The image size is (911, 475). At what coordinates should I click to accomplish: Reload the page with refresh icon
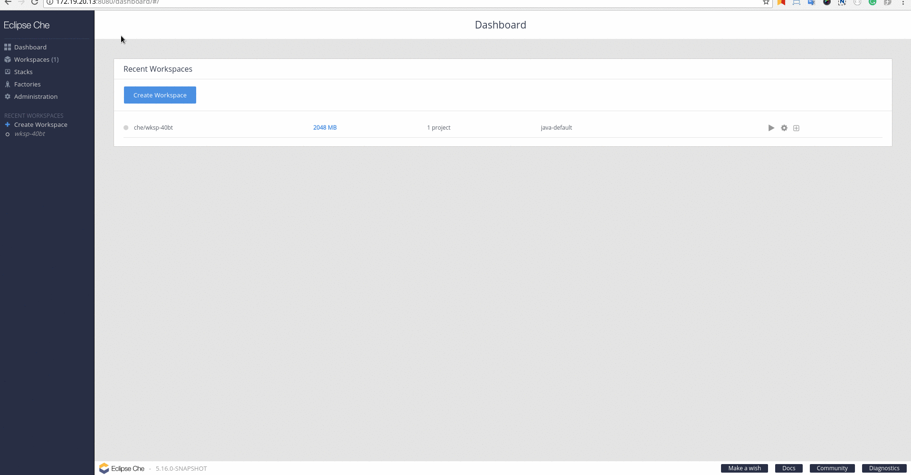tap(34, 2)
